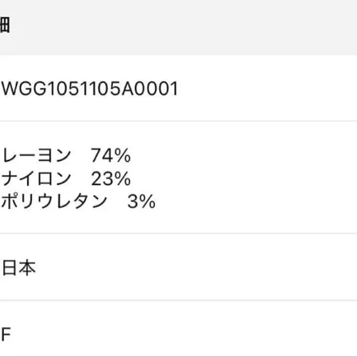
Task: Click the 日本 country of origin text
Action: [x=19, y=268]
